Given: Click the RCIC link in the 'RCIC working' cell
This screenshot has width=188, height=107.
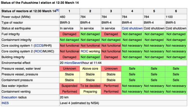Looking at the screenshot, I should (x=84, y=51).
